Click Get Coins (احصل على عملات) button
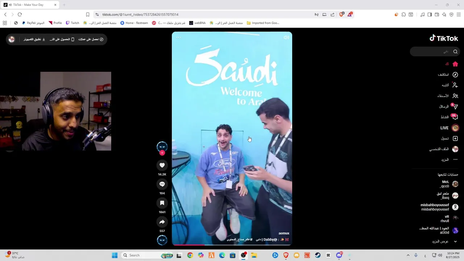The image size is (464, 261). tap(91, 39)
